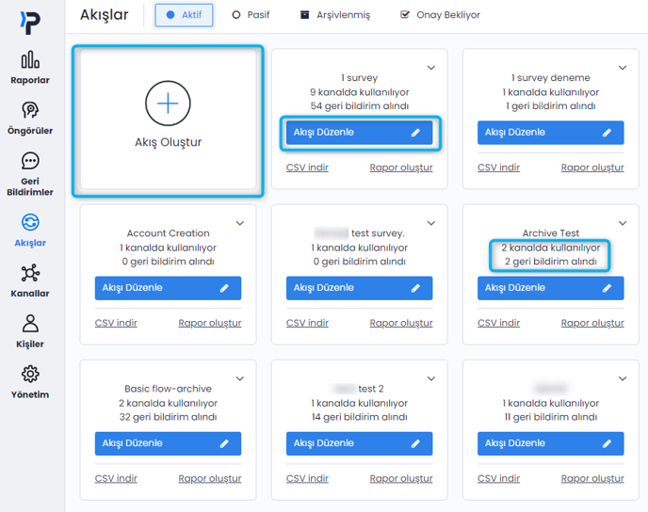Expand the 1 survey card chevron
The width and height of the screenshot is (648, 512).
(x=431, y=68)
